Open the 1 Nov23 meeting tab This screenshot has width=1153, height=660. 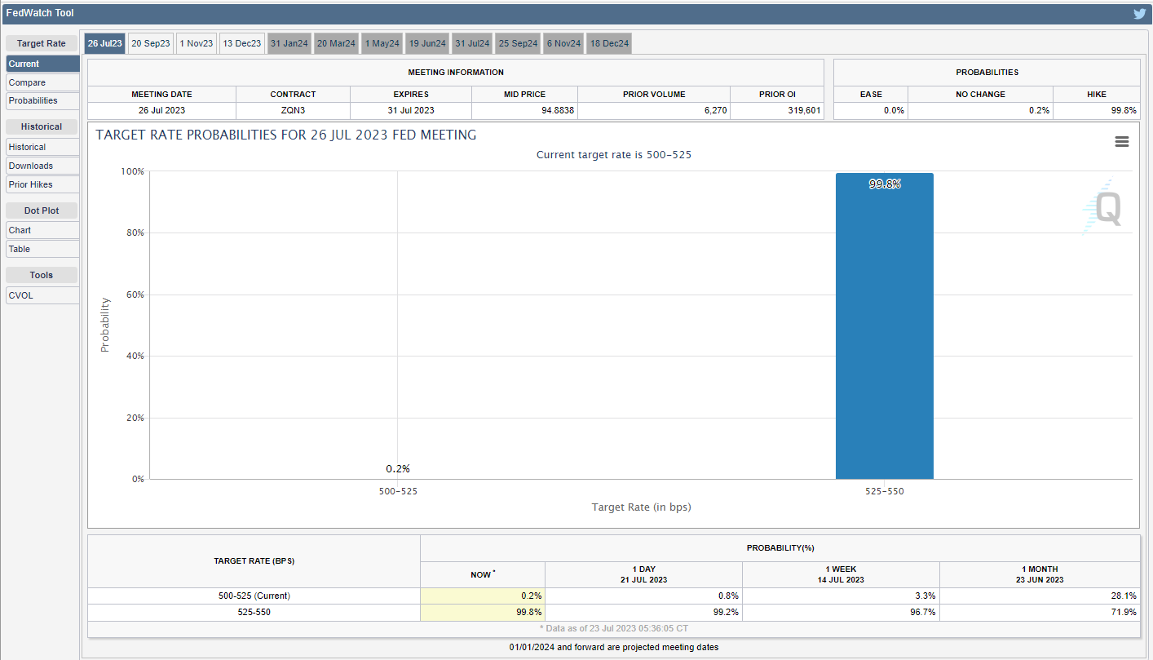coord(197,43)
